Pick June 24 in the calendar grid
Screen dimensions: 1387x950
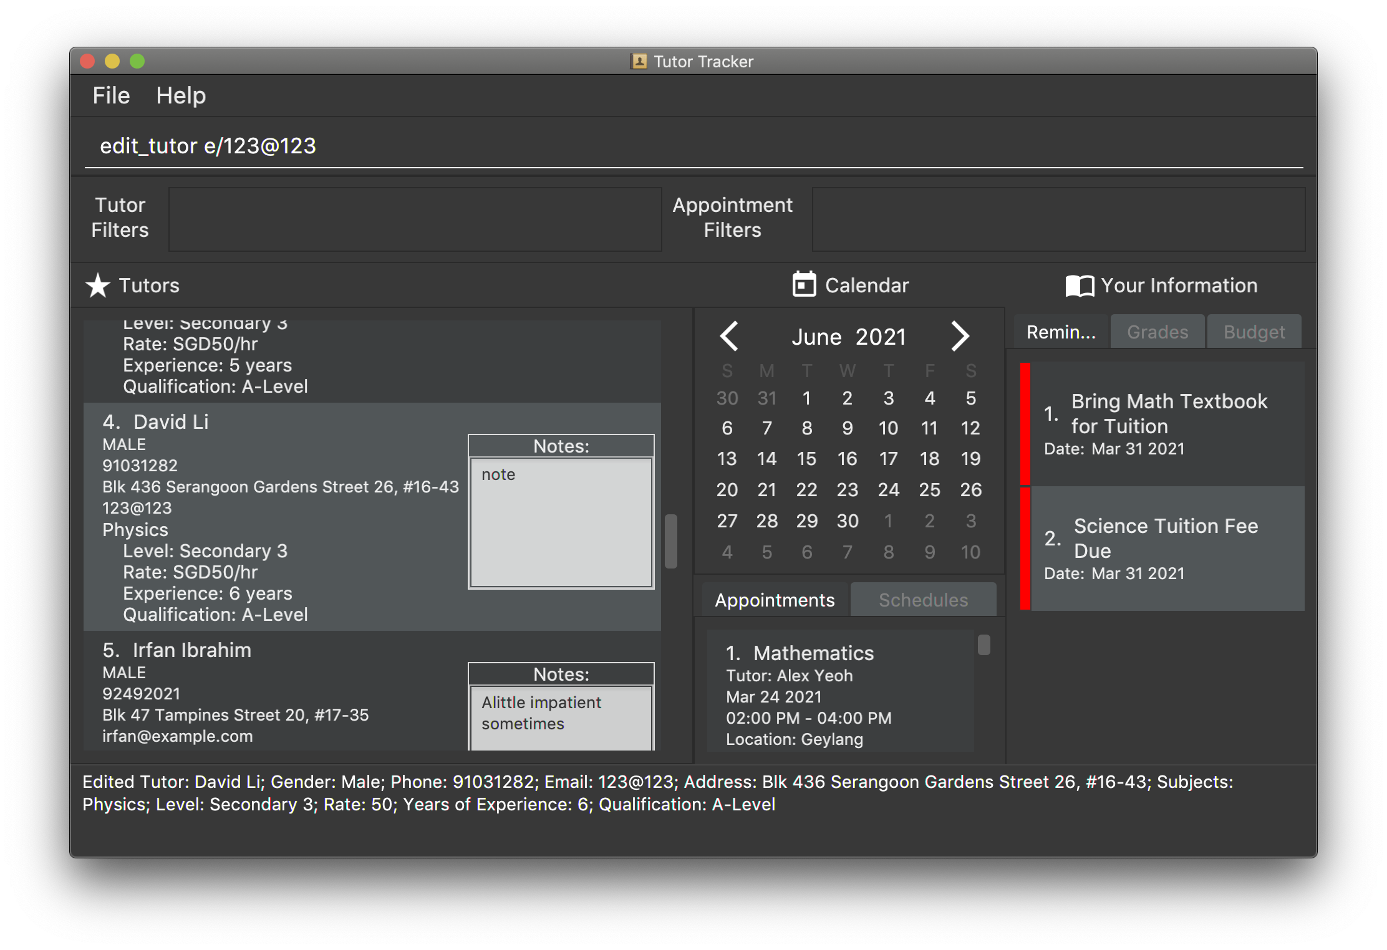pos(888,490)
